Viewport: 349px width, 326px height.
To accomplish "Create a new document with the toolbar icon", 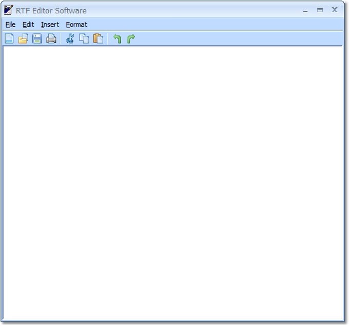I will [9, 39].
